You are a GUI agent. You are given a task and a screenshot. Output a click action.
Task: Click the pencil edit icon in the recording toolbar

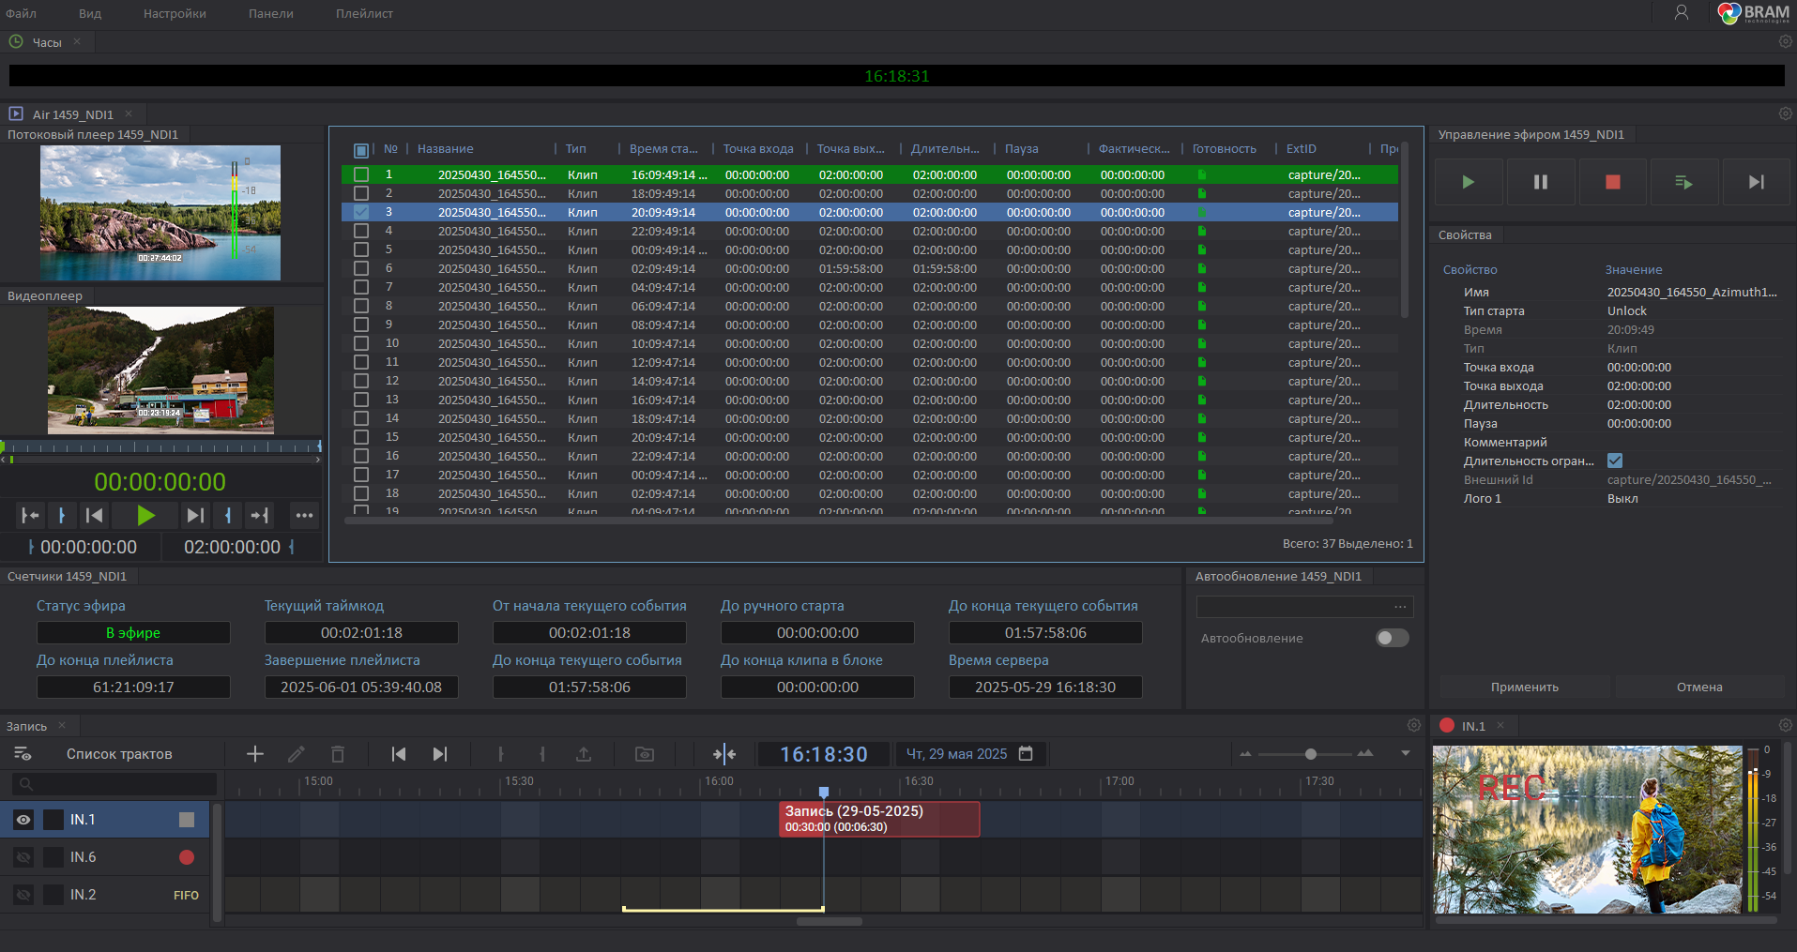tap(297, 754)
